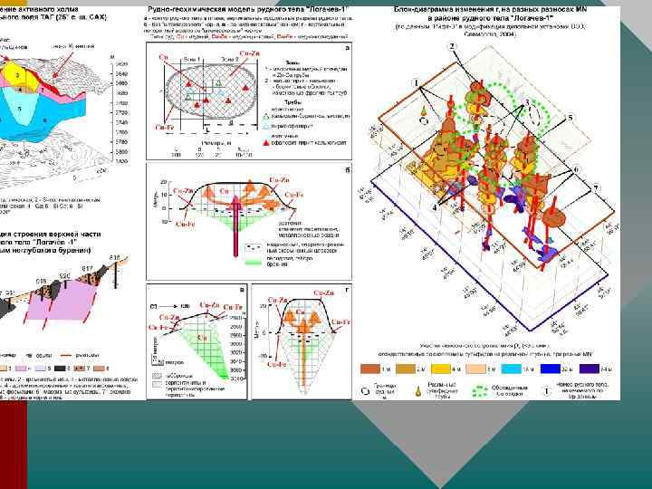
Task: Click the circled numeral legend icon
Action: click(x=547, y=391)
